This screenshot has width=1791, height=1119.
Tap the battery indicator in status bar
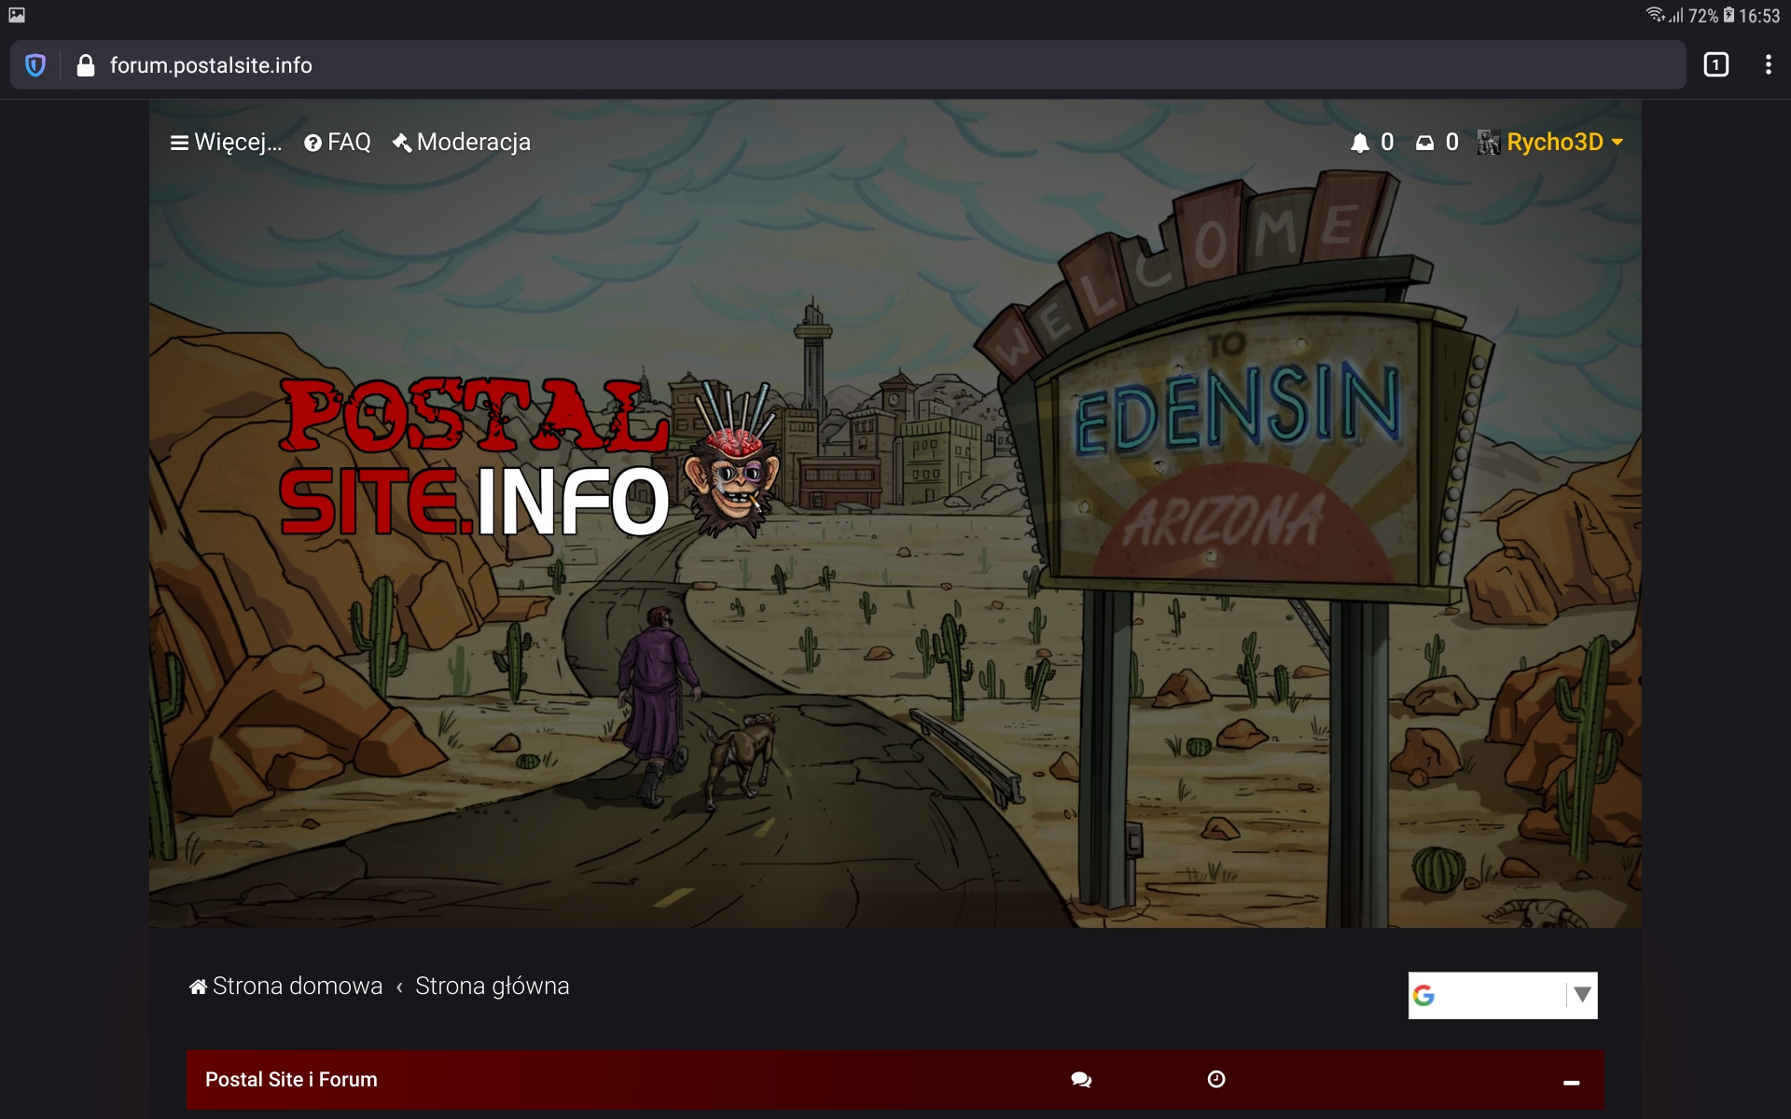pos(1729,15)
